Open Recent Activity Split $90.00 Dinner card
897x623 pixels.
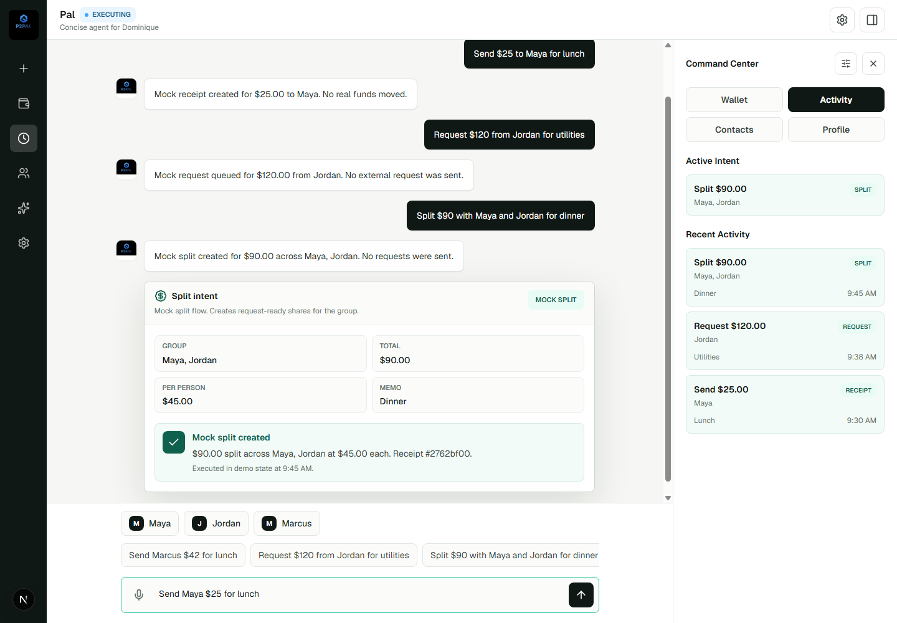(x=785, y=277)
